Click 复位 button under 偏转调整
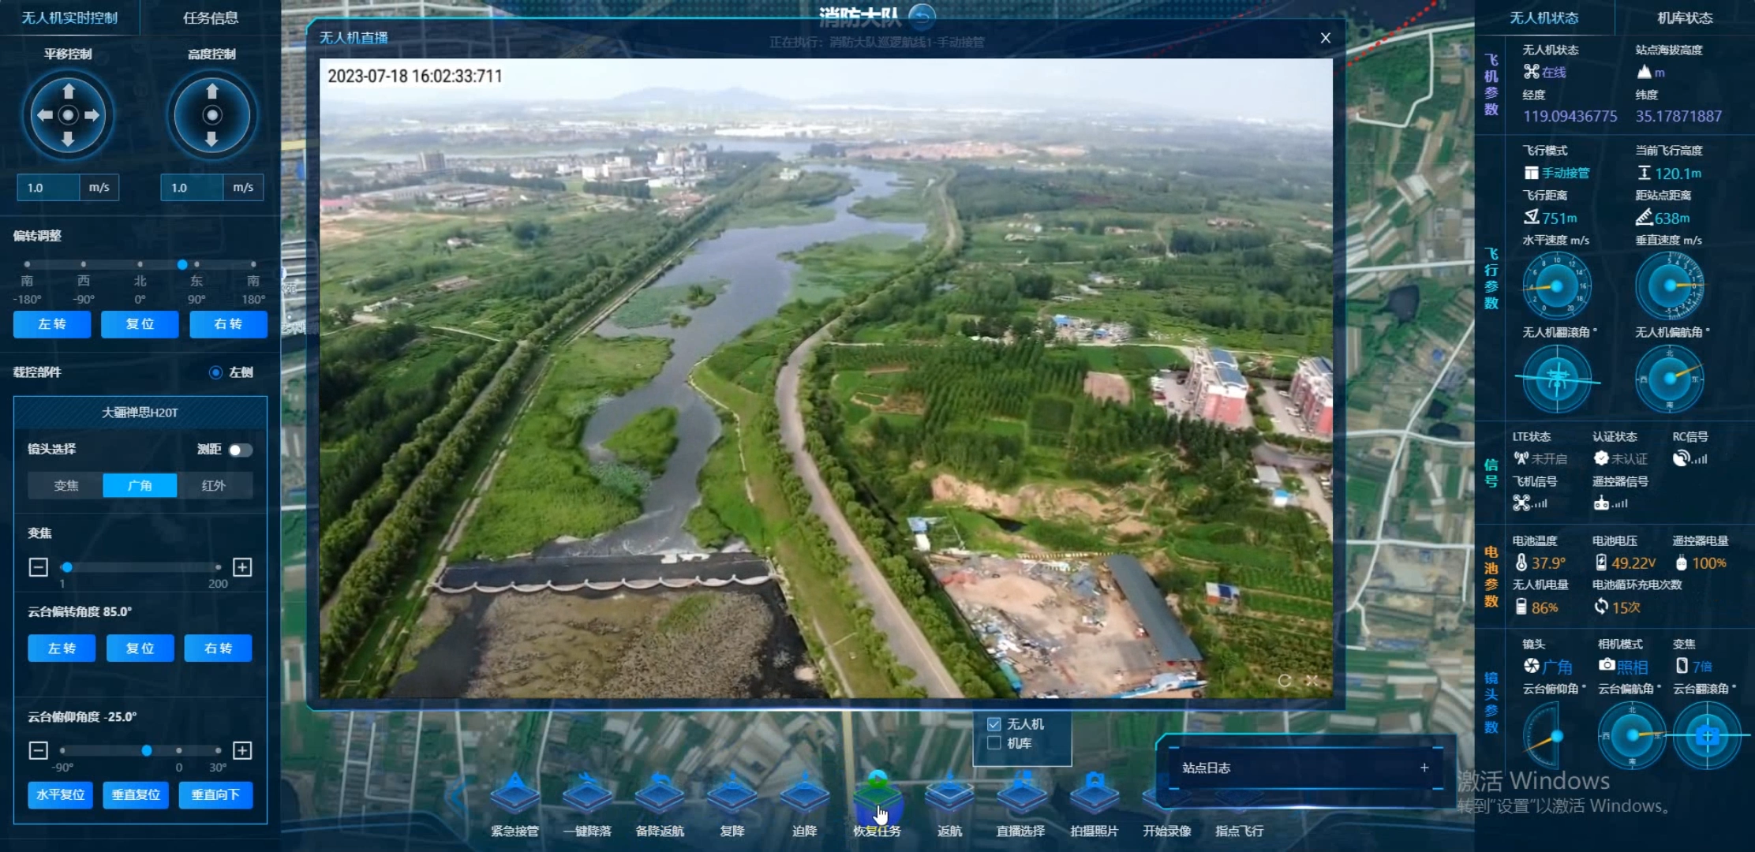 (140, 324)
